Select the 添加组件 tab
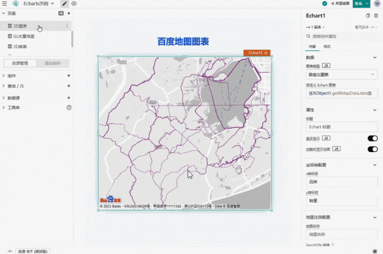383x254 pixels. tap(53, 63)
